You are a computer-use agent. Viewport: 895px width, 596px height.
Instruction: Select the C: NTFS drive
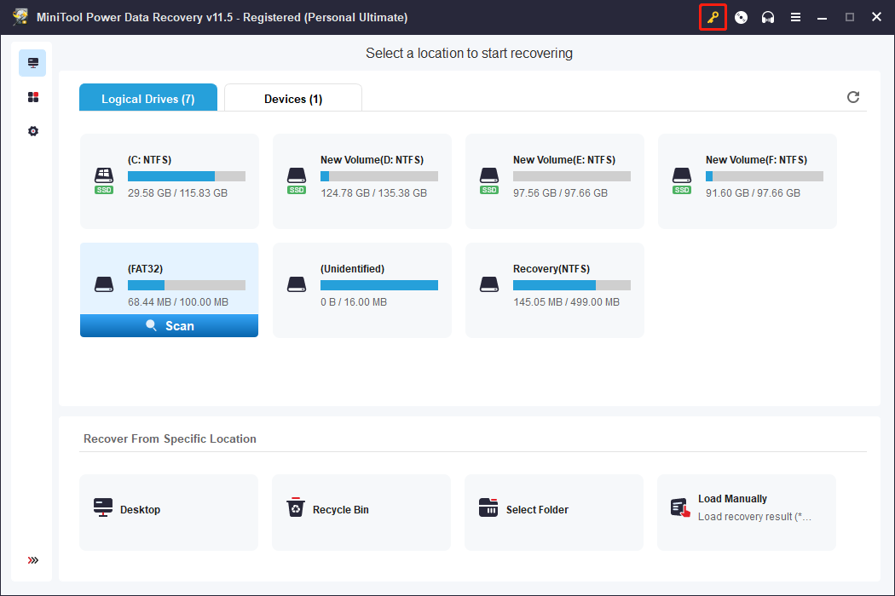coord(169,181)
